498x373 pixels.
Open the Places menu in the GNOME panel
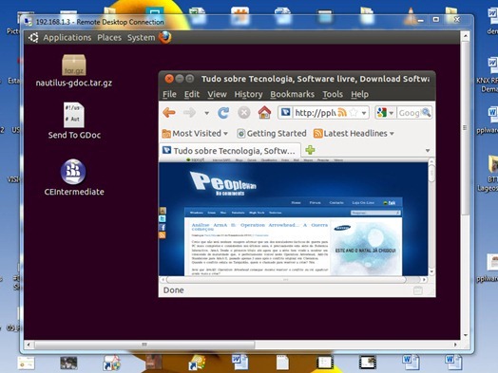(109, 37)
